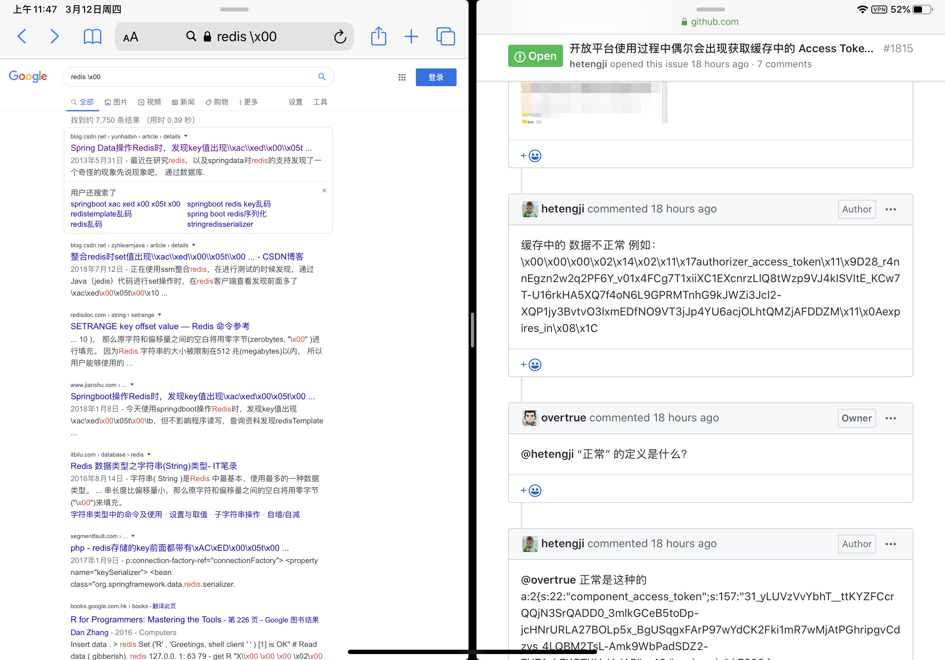The height and width of the screenshot is (660, 945).
Task: Switch to the 新闻 search tab
Action: tap(183, 102)
